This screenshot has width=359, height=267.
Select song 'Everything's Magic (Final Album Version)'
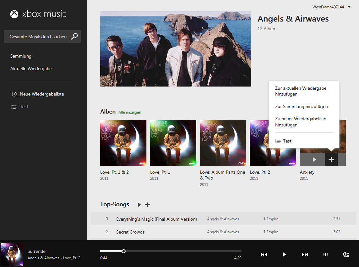pyautogui.click(x=156, y=219)
